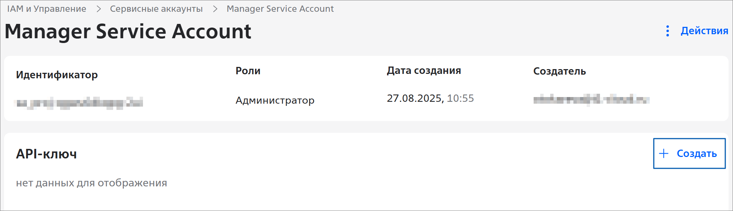Click the API-ключ section heading
Image resolution: width=733 pixels, height=211 pixels.
pos(46,154)
